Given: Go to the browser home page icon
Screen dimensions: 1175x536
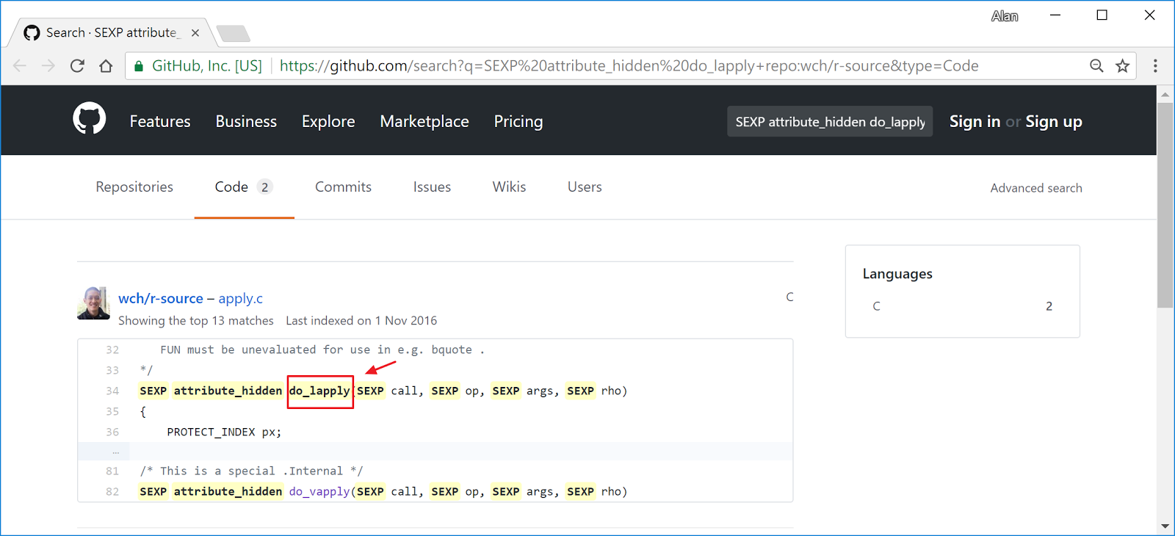Looking at the screenshot, I should (106, 66).
